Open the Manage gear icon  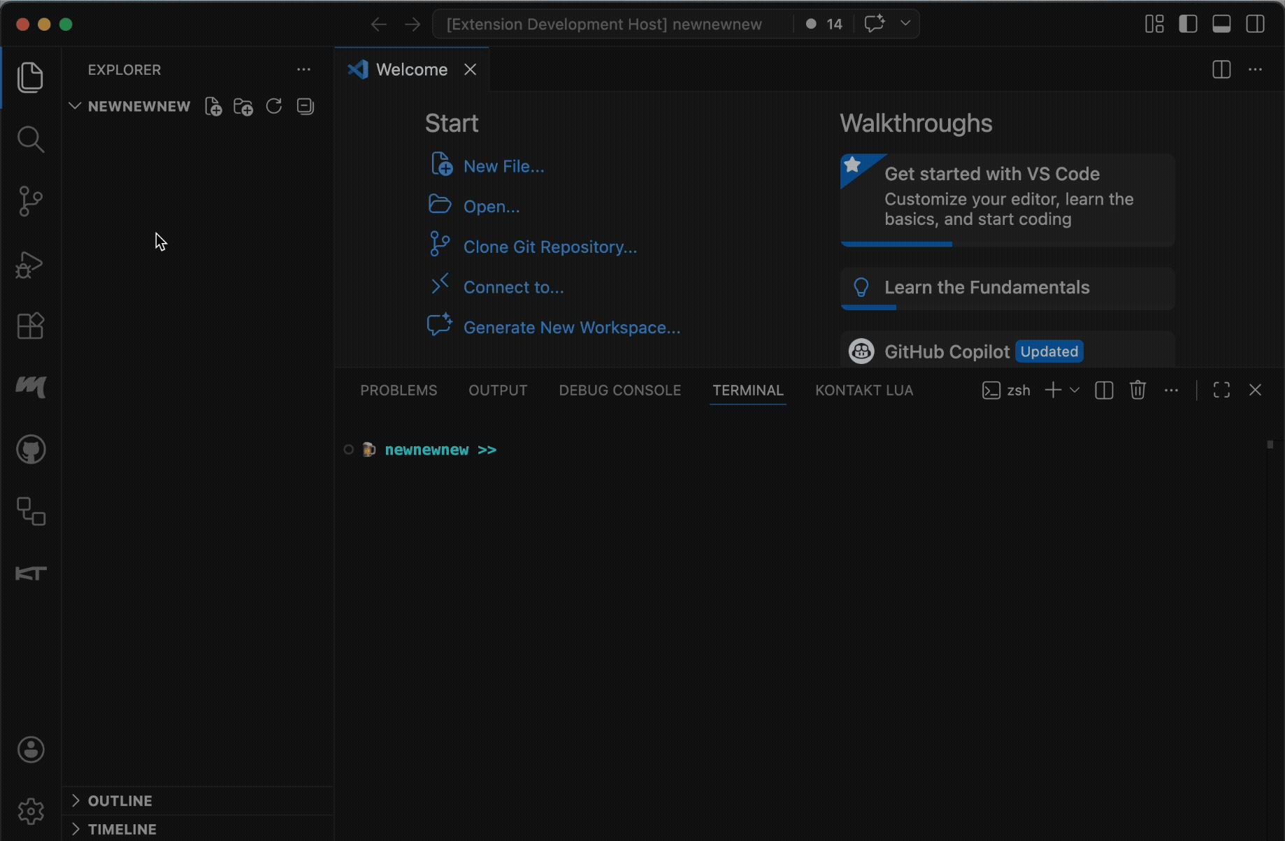point(31,811)
